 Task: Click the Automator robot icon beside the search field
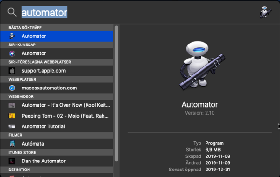click(x=265, y=12)
